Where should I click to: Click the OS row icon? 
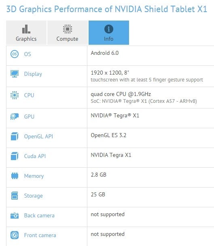[x=15, y=54]
